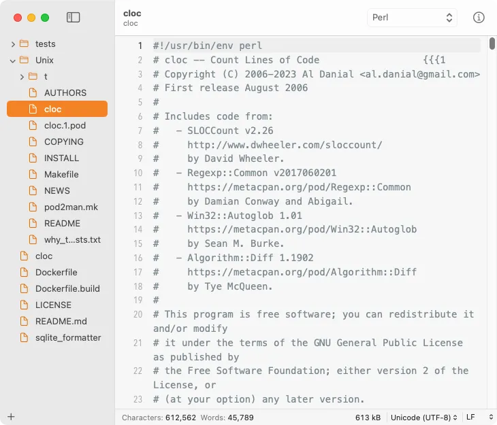The width and height of the screenshot is (497, 425).
Task: Click the tests folder icon
Action: pyautogui.click(x=24, y=44)
